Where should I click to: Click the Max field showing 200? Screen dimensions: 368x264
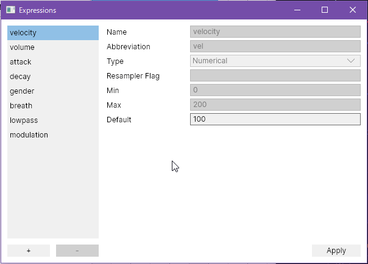(x=275, y=105)
